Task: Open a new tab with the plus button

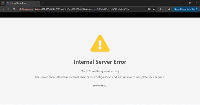Action: pyautogui.click(x=43, y=3)
